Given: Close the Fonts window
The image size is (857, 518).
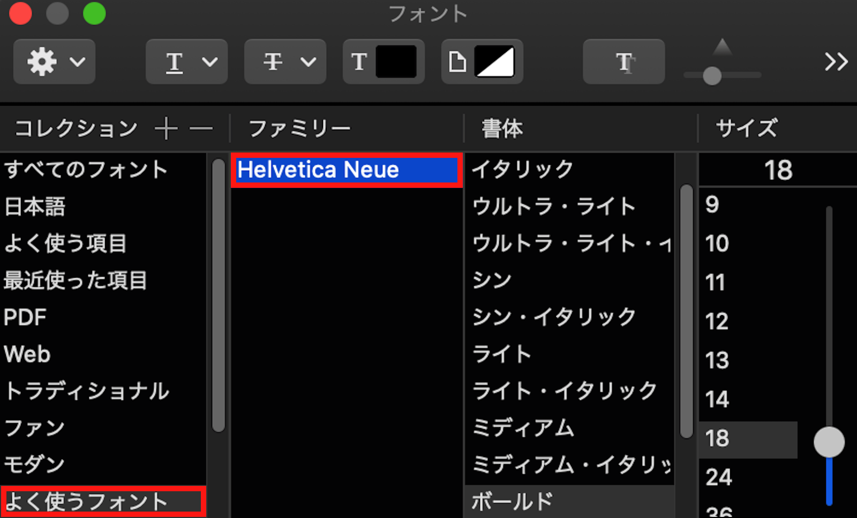Looking at the screenshot, I should coord(20,13).
